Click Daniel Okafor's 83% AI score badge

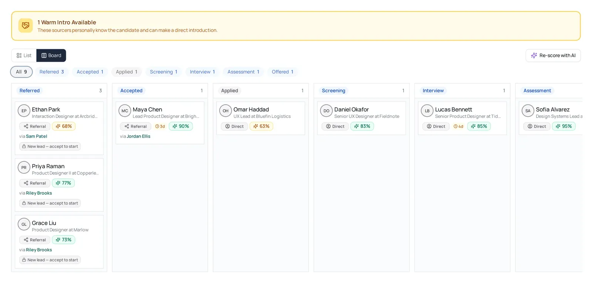point(362,126)
